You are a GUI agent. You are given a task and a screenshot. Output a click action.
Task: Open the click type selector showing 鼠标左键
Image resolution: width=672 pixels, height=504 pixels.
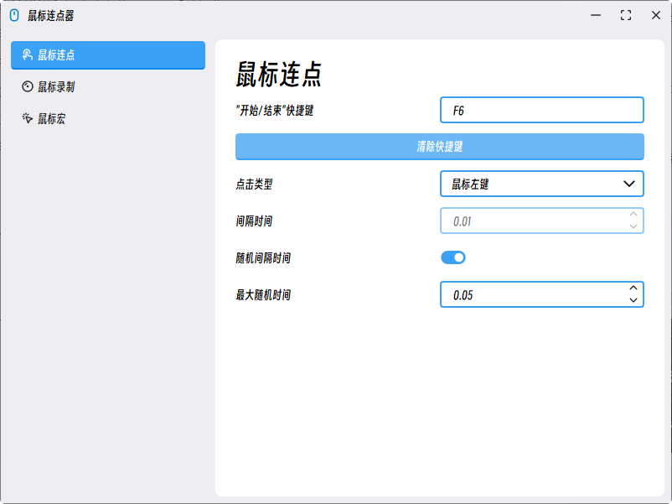[x=541, y=184]
